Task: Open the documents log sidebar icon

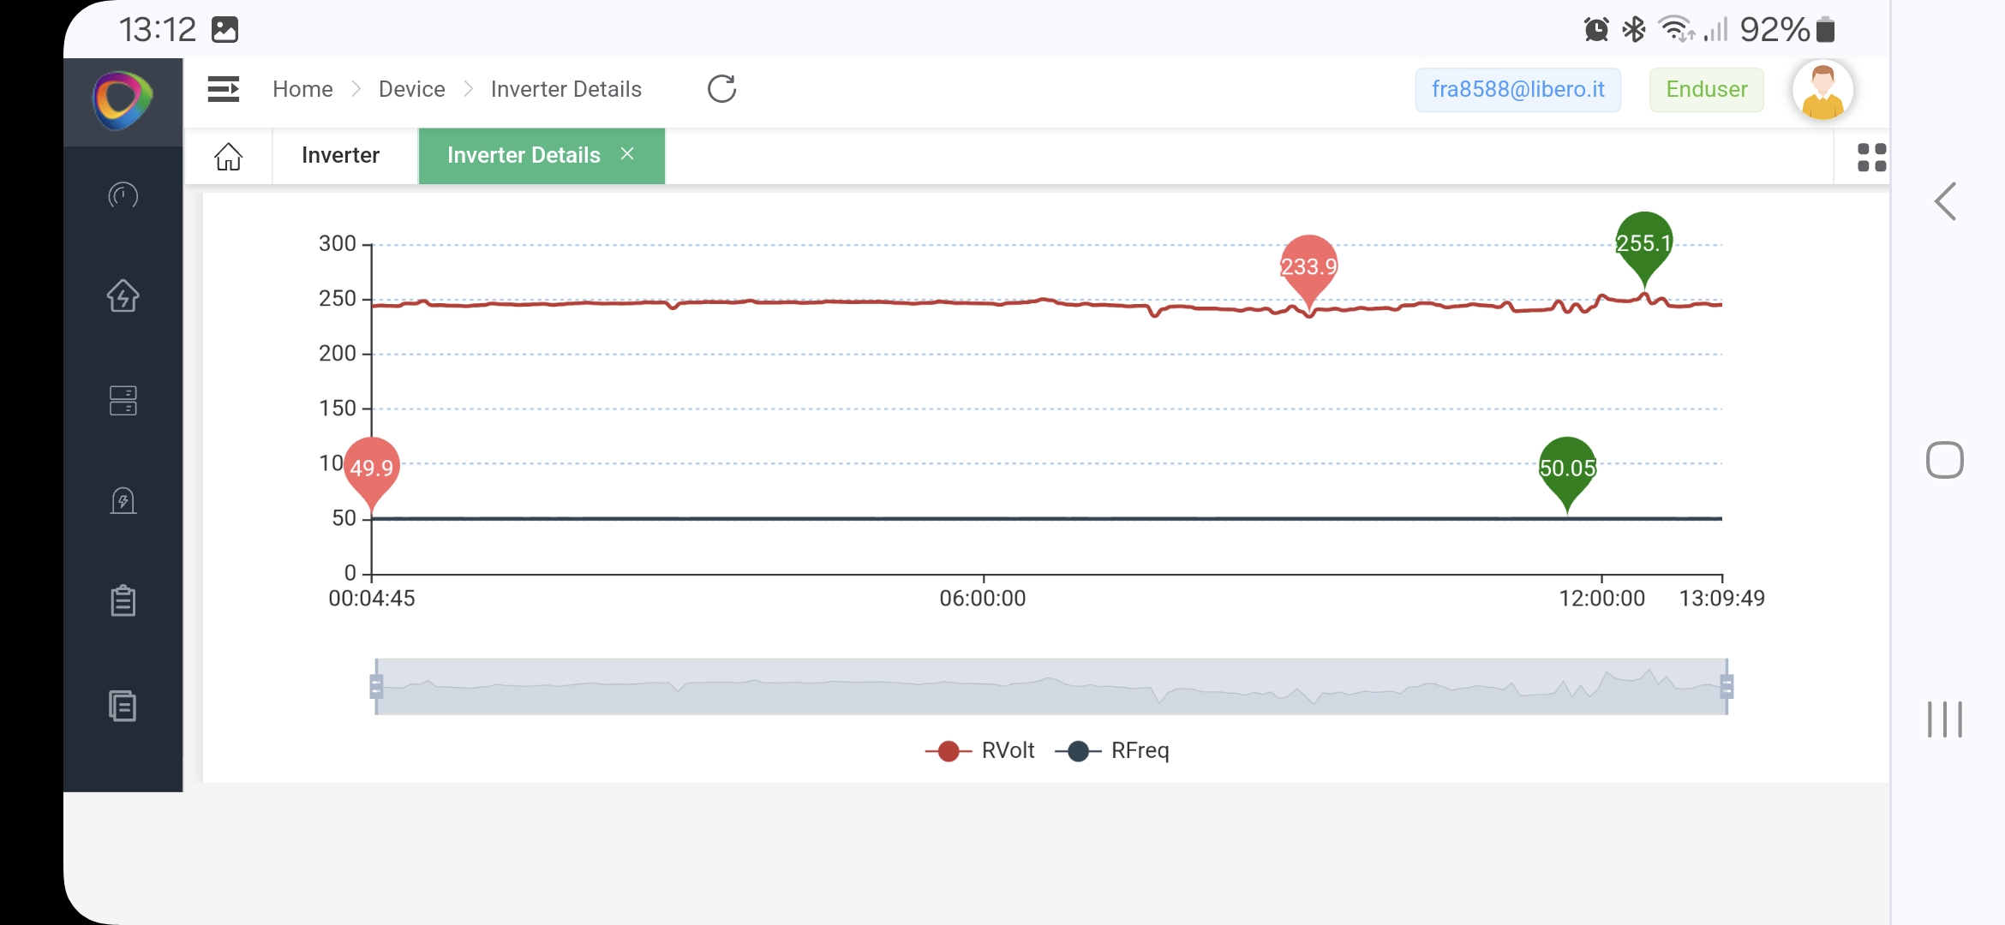Action: click(123, 706)
